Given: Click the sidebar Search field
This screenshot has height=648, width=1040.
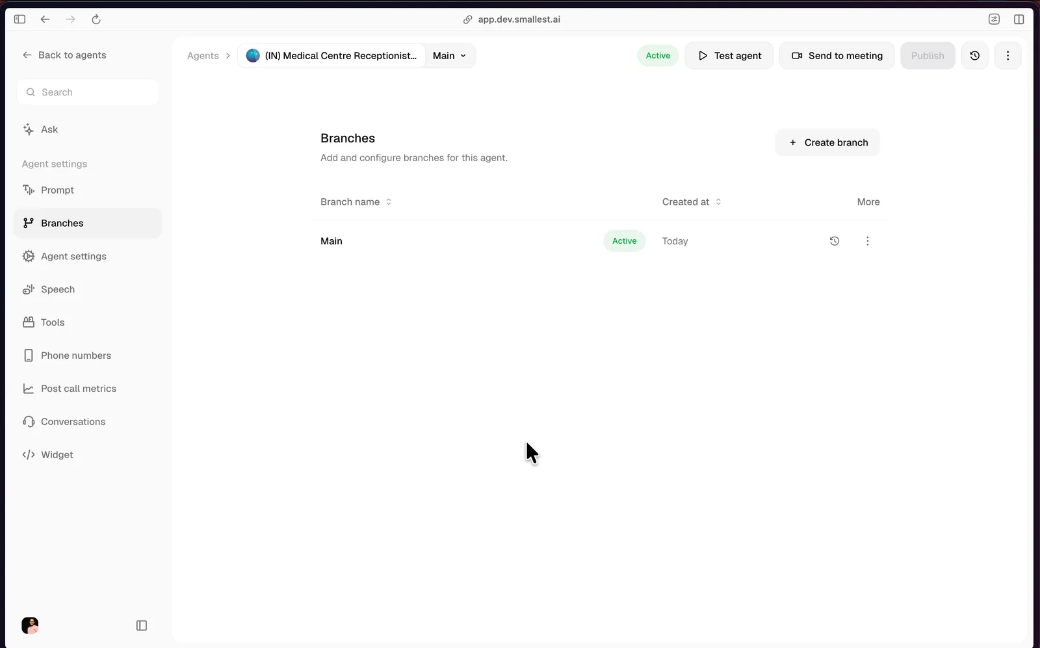Looking at the screenshot, I should pos(88,92).
